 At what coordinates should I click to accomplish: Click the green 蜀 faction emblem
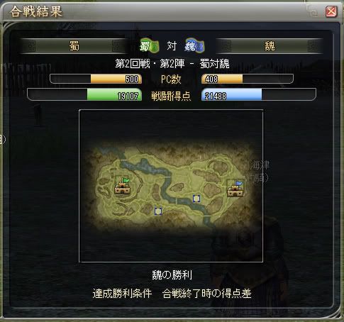pos(149,45)
